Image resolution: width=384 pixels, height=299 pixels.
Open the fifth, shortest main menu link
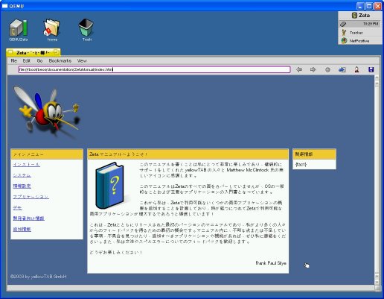(17, 207)
